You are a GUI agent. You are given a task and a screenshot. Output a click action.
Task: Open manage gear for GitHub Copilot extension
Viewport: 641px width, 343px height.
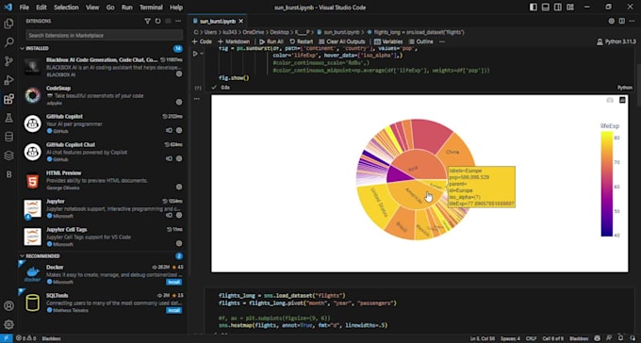click(179, 130)
